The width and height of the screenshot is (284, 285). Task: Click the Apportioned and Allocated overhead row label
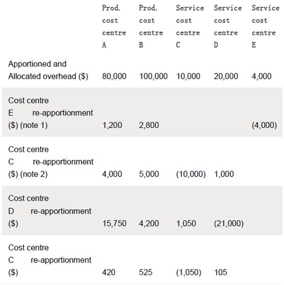48,70
